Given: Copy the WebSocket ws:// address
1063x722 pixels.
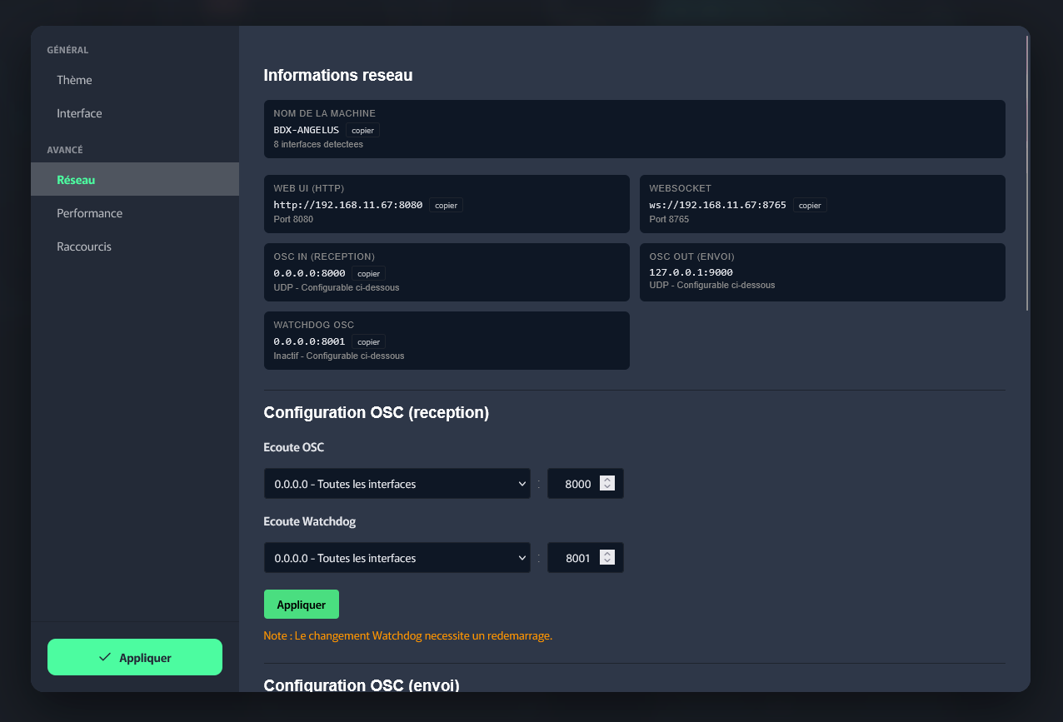Looking at the screenshot, I should coord(810,205).
